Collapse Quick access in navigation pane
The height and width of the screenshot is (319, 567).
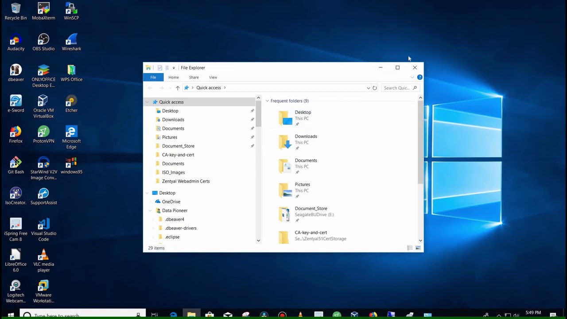[x=147, y=102]
